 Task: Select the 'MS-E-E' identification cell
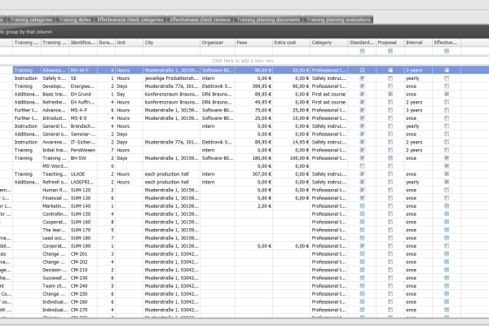point(83,118)
